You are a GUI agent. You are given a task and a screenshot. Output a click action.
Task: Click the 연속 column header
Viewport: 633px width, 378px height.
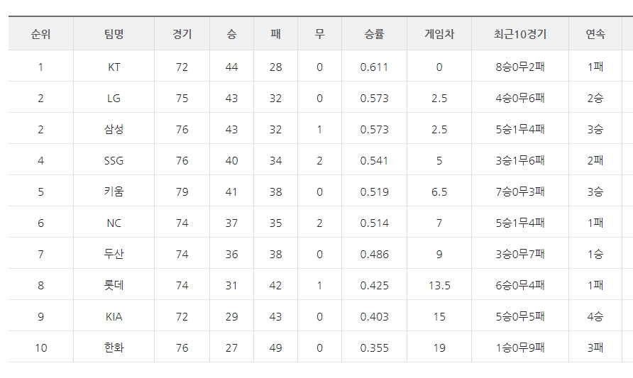[x=595, y=34]
